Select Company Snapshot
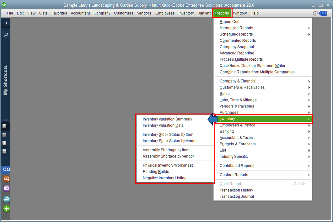Screen dimensions: 333x222 pyautogui.click(x=263, y=47)
